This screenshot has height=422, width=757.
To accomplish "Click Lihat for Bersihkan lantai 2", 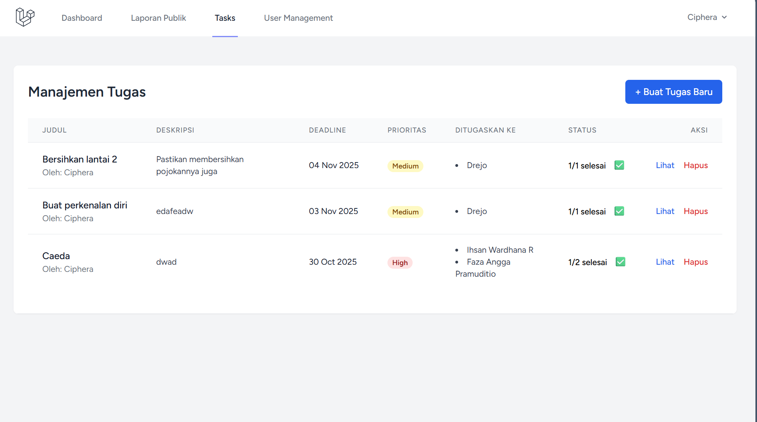I will click(x=665, y=165).
